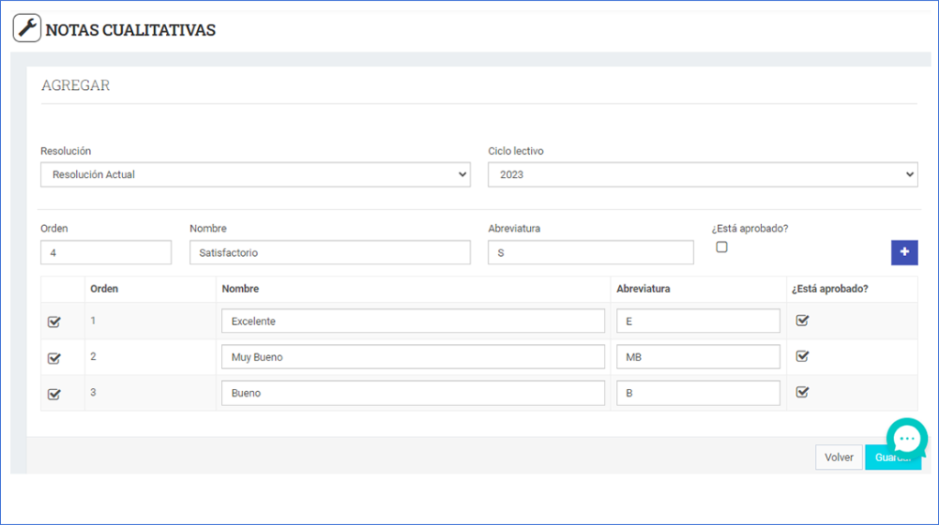Toggle approved checkbox in Muy Bueno row
The height and width of the screenshot is (525, 939).
(802, 356)
